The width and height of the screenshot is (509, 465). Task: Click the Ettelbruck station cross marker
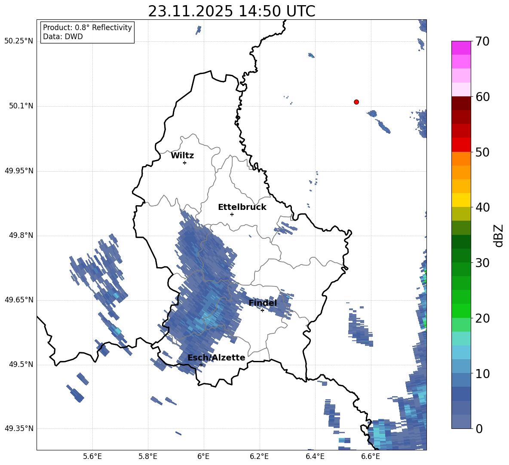pos(232,214)
